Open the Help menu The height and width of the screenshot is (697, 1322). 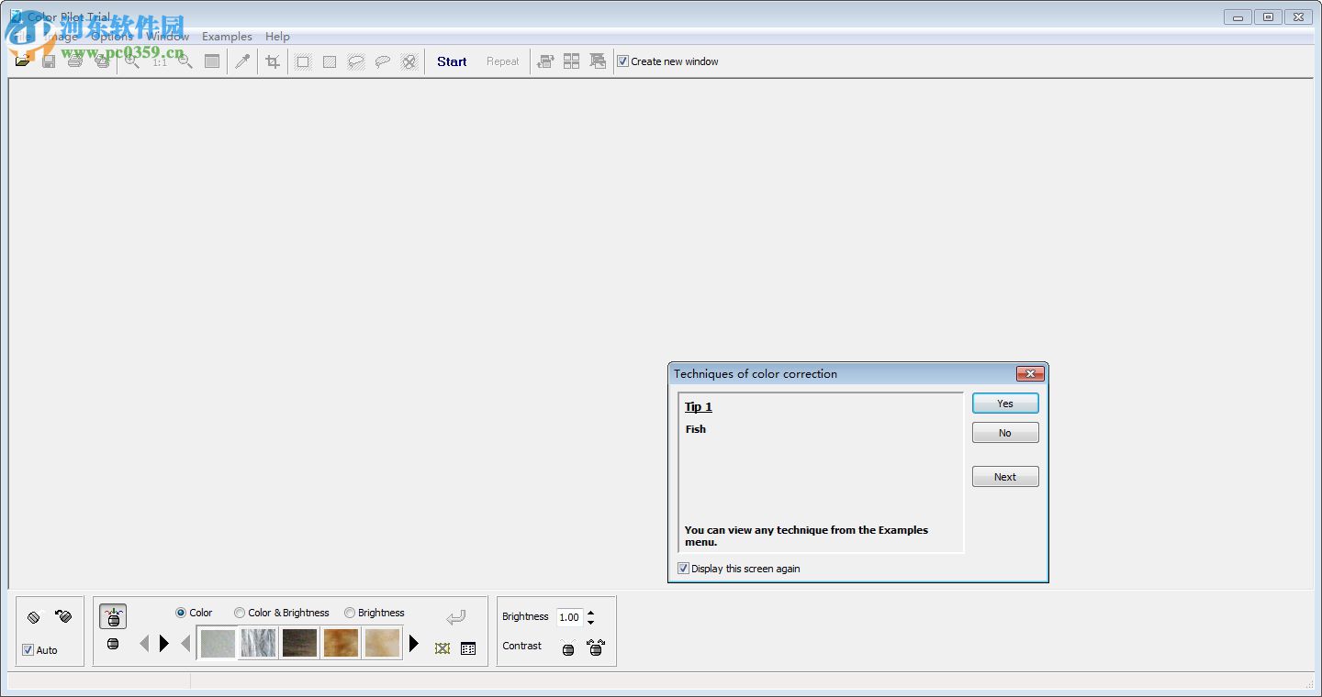277,37
